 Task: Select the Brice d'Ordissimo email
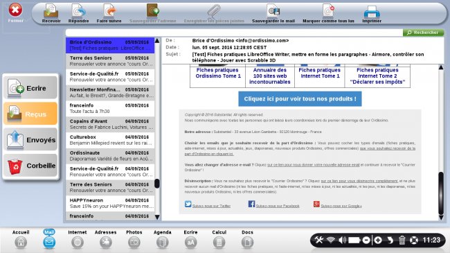coord(110,45)
